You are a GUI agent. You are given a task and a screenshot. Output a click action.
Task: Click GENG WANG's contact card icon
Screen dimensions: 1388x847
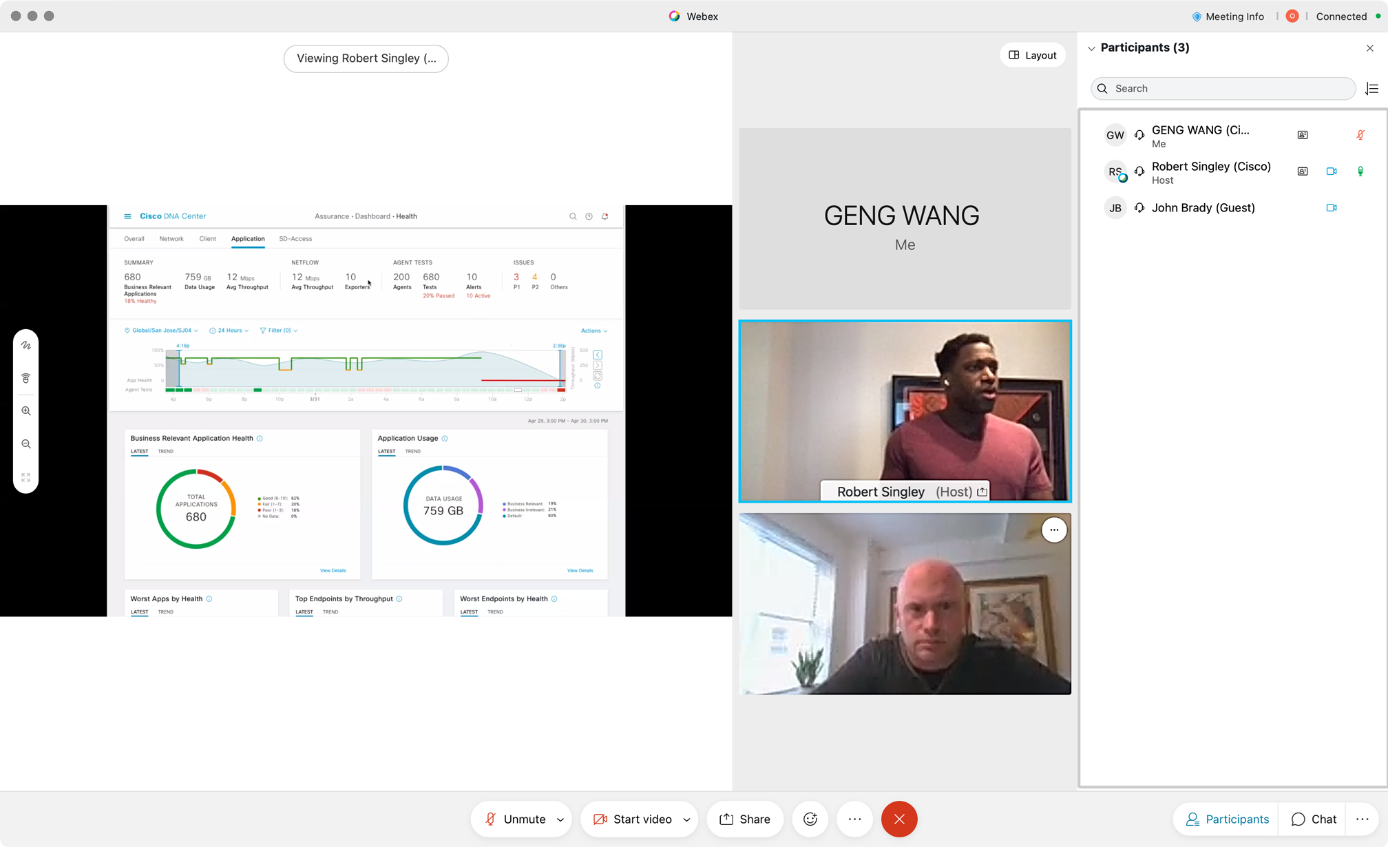point(1303,135)
